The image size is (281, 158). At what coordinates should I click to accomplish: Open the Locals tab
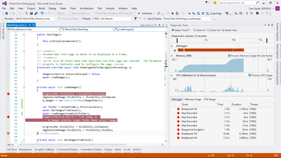point(127,149)
